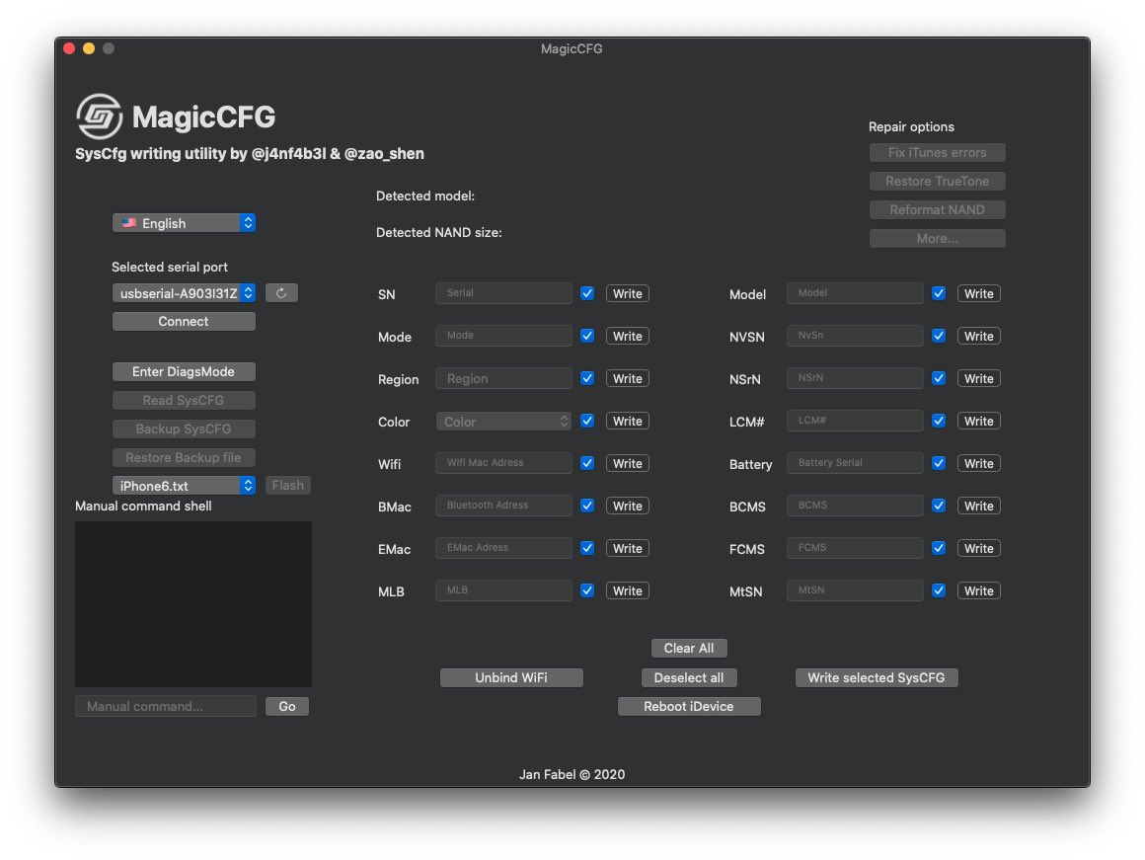Toggle the Mode checkbox
Viewport: 1145px width, 860px height.
point(587,336)
